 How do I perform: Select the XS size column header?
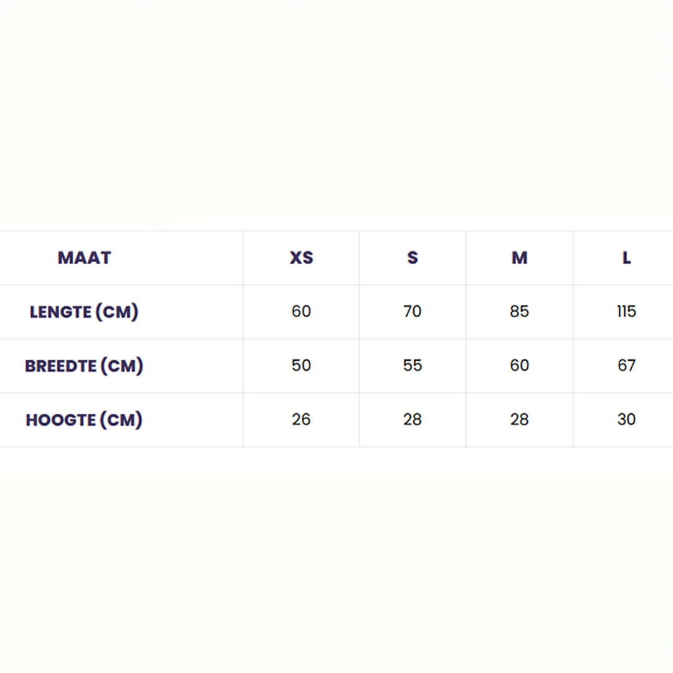(x=302, y=258)
